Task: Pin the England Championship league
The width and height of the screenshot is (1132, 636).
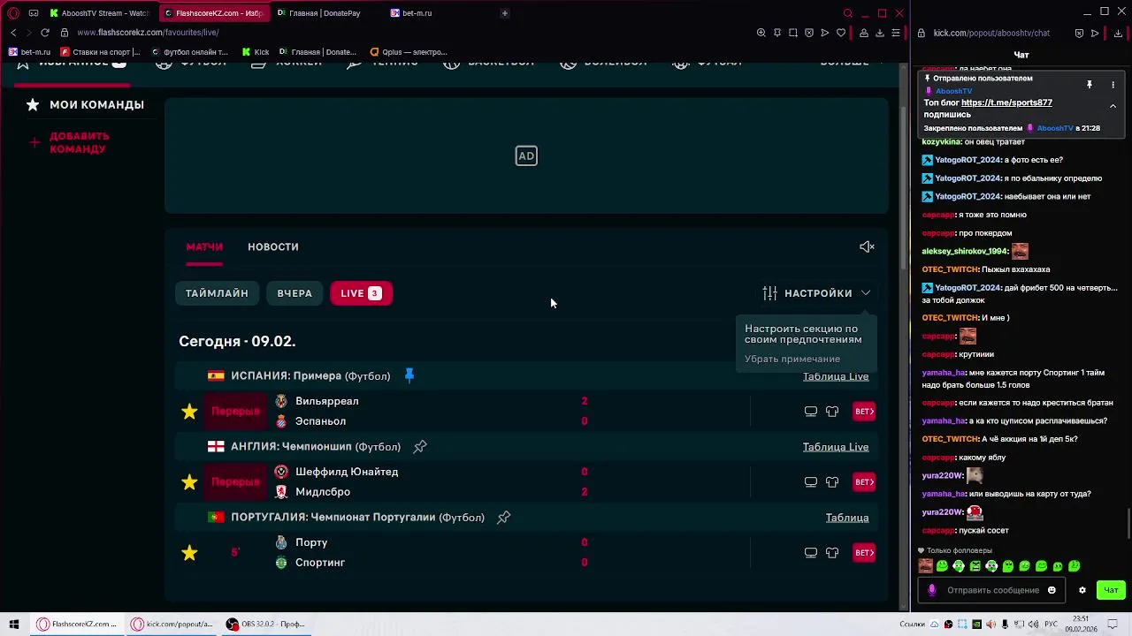Action: pos(420,447)
